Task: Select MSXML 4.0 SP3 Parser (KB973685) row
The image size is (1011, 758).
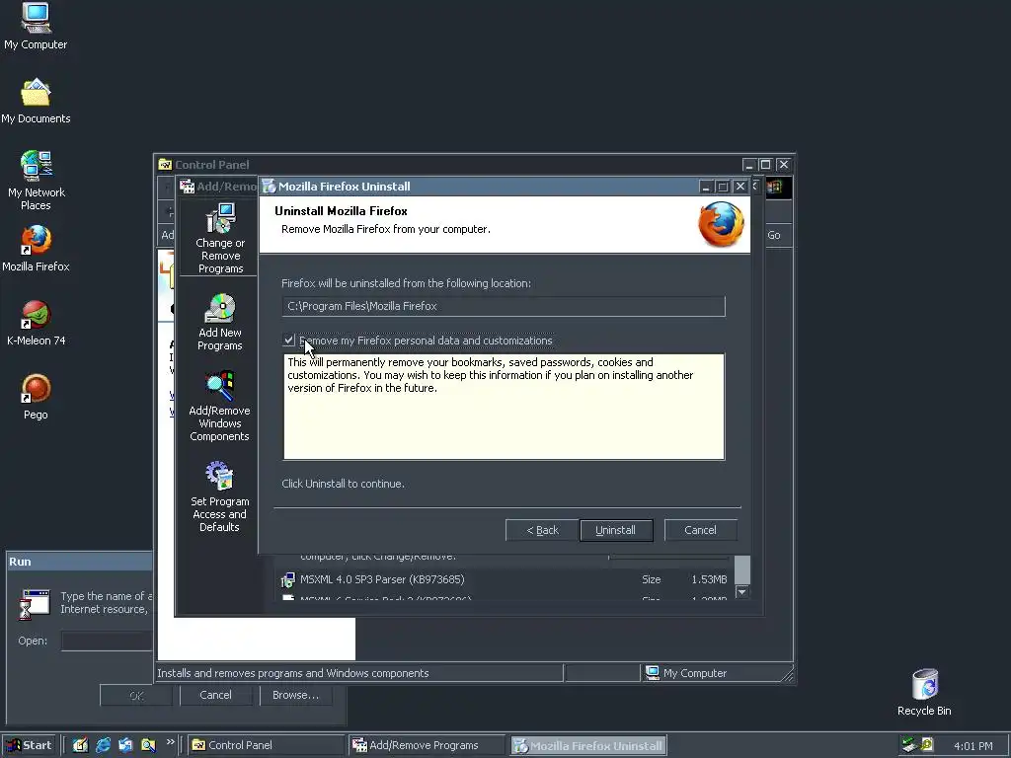Action: 506,579
